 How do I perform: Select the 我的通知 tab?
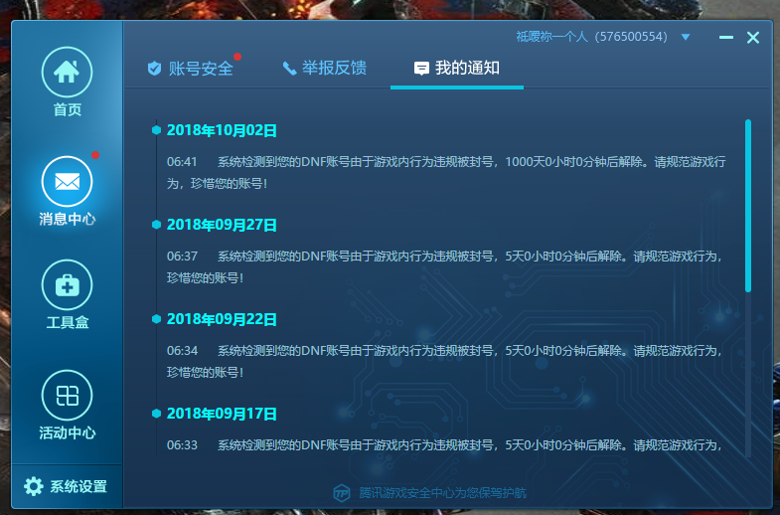pyautogui.click(x=457, y=68)
